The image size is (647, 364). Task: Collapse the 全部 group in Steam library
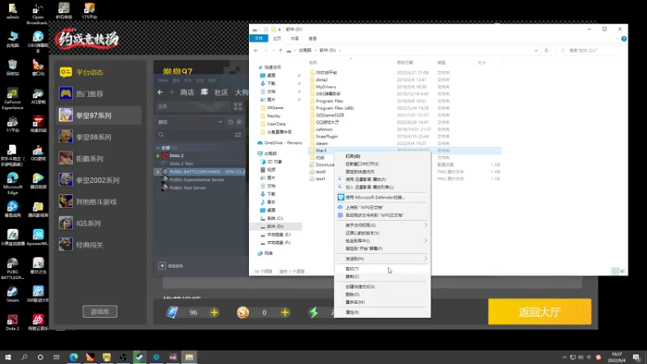point(158,147)
